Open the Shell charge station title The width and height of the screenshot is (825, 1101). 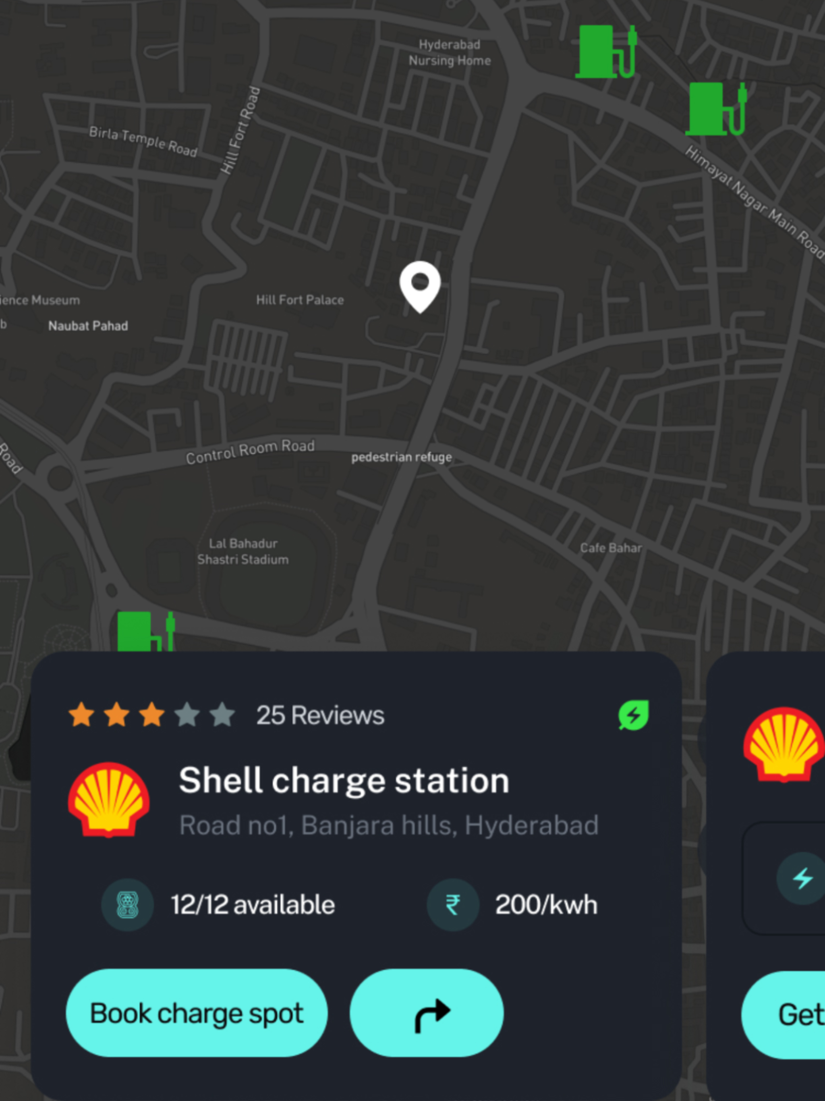344,780
